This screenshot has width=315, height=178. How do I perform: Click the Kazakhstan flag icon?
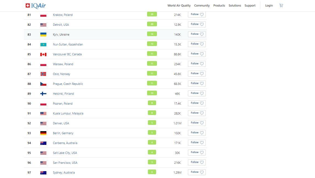coord(43,44)
